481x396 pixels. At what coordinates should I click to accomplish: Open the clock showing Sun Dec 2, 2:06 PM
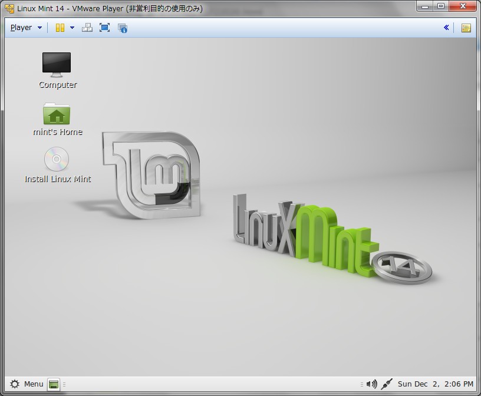[435, 384]
